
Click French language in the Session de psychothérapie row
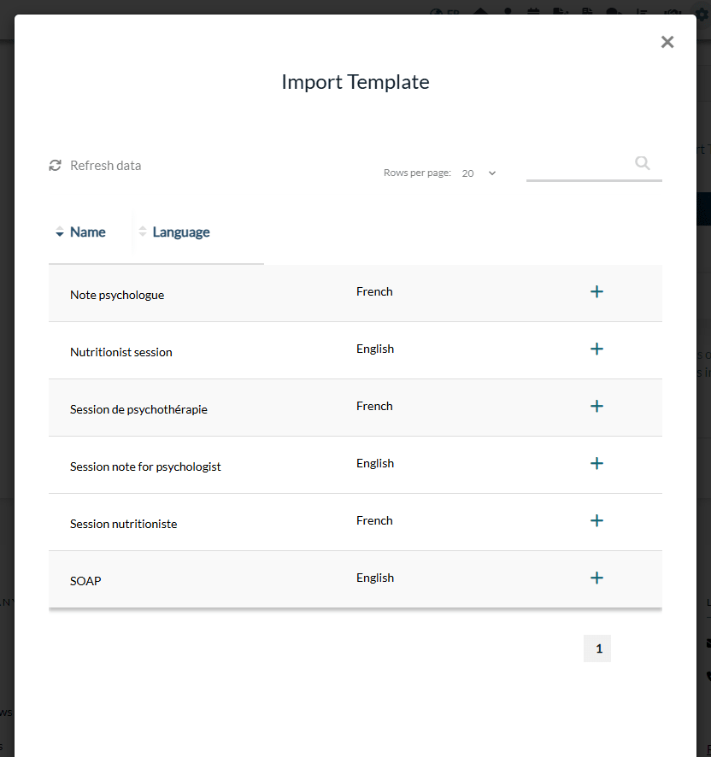point(374,406)
